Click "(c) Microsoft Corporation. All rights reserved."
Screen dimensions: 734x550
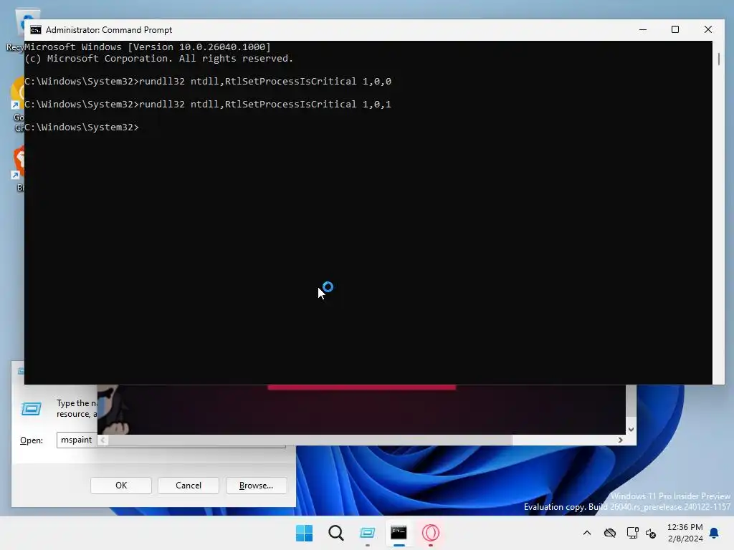[x=158, y=59]
